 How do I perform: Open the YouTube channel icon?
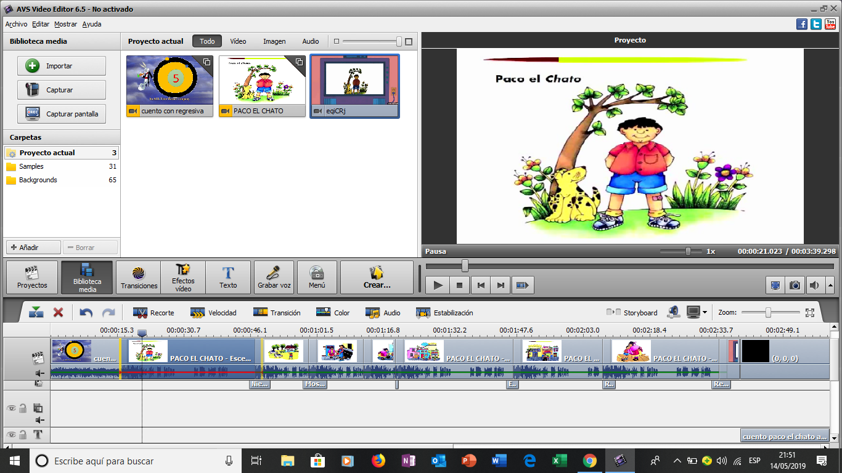point(830,24)
